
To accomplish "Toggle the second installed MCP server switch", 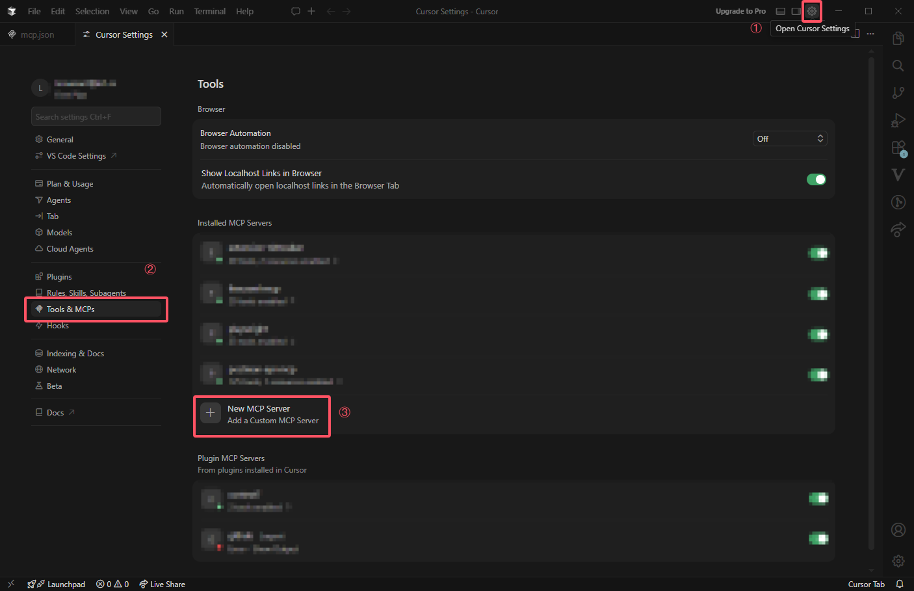I will (818, 294).
